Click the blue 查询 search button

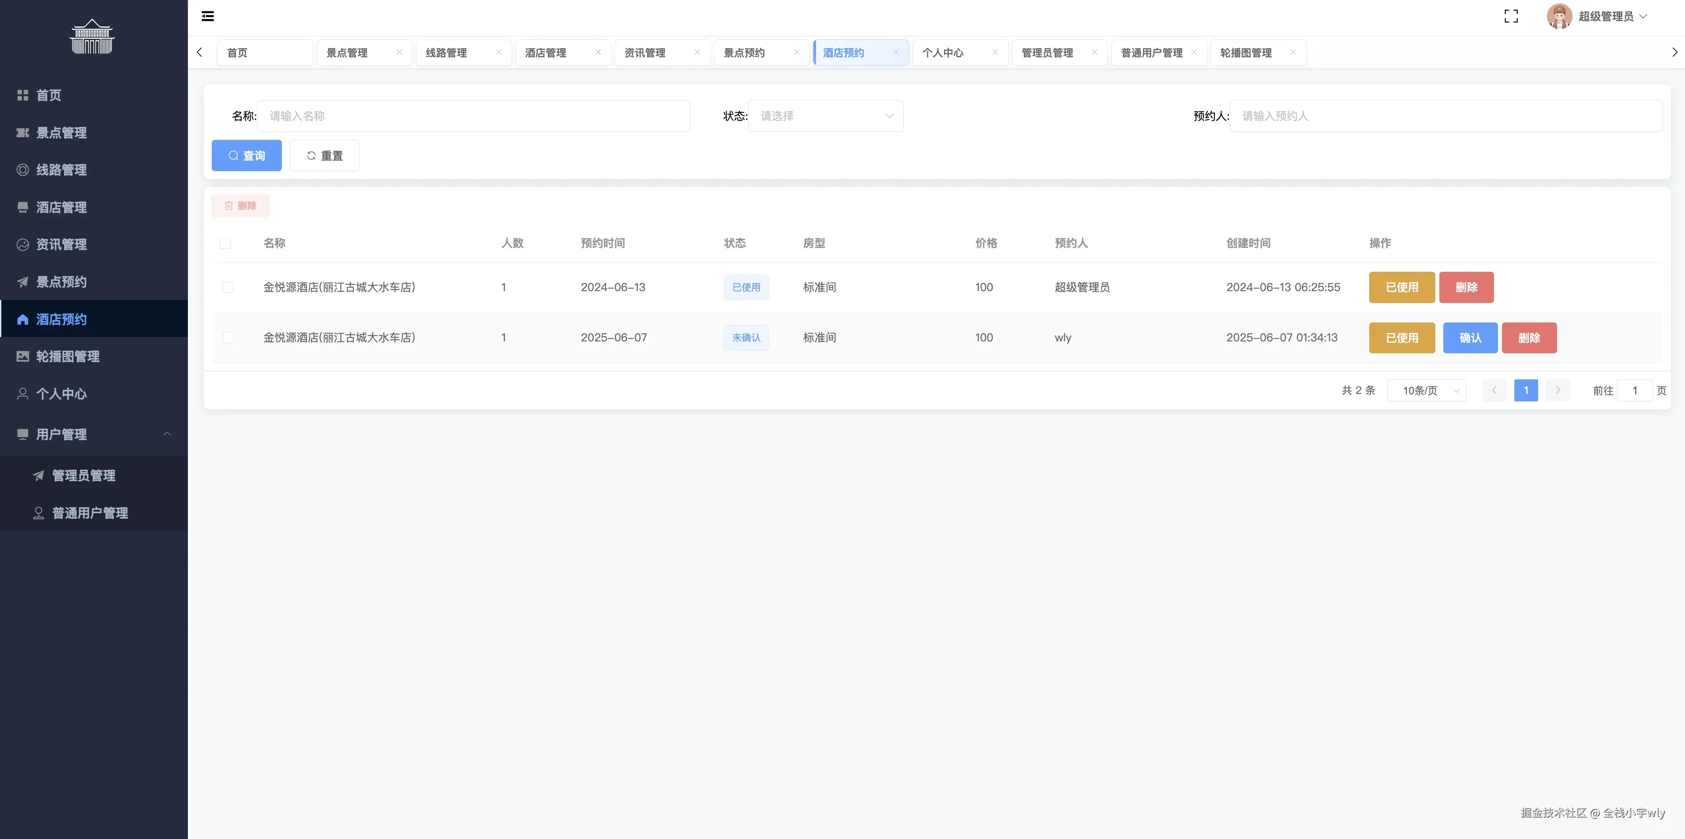click(x=247, y=156)
